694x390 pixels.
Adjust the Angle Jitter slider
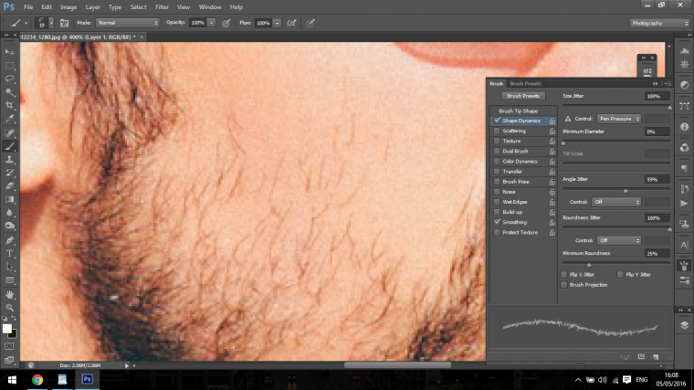626,190
